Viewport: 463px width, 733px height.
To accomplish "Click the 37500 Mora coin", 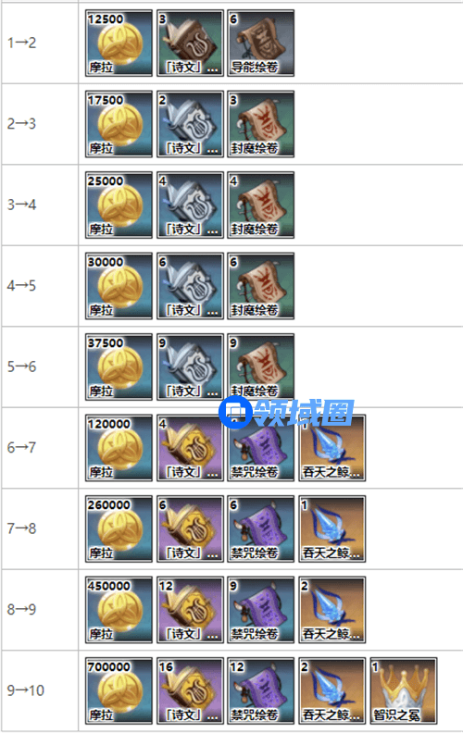I will pos(119,366).
